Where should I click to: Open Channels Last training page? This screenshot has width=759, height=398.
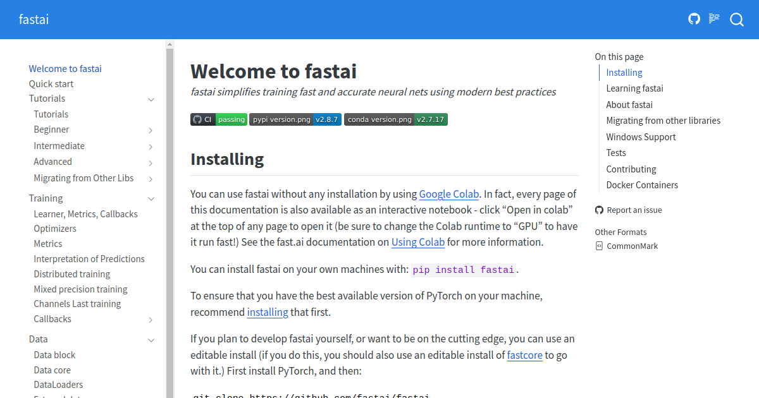coord(77,304)
